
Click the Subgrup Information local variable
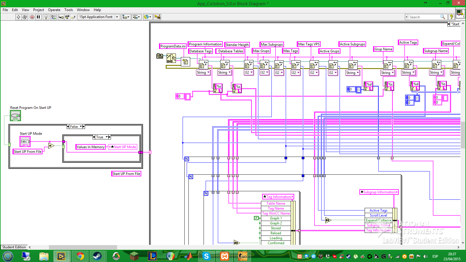[379, 192]
